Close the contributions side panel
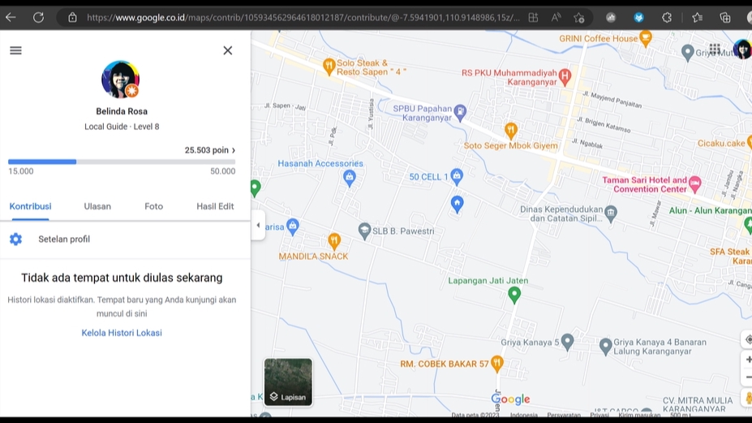Image resolution: width=752 pixels, height=423 pixels. [x=228, y=50]
